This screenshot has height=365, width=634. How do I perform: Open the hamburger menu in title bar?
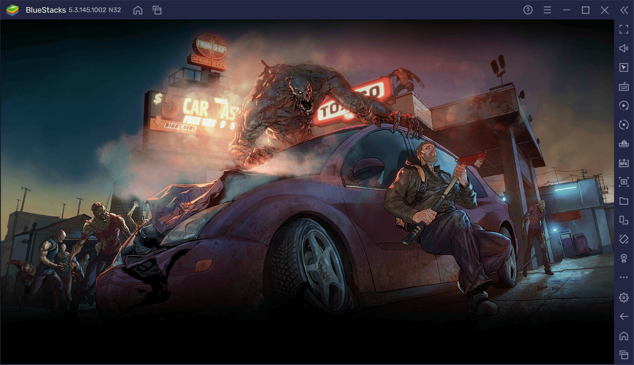click(547, 10)
